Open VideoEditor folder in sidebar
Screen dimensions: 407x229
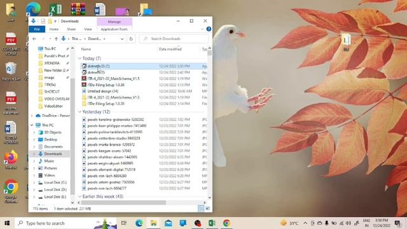[53, 106]
